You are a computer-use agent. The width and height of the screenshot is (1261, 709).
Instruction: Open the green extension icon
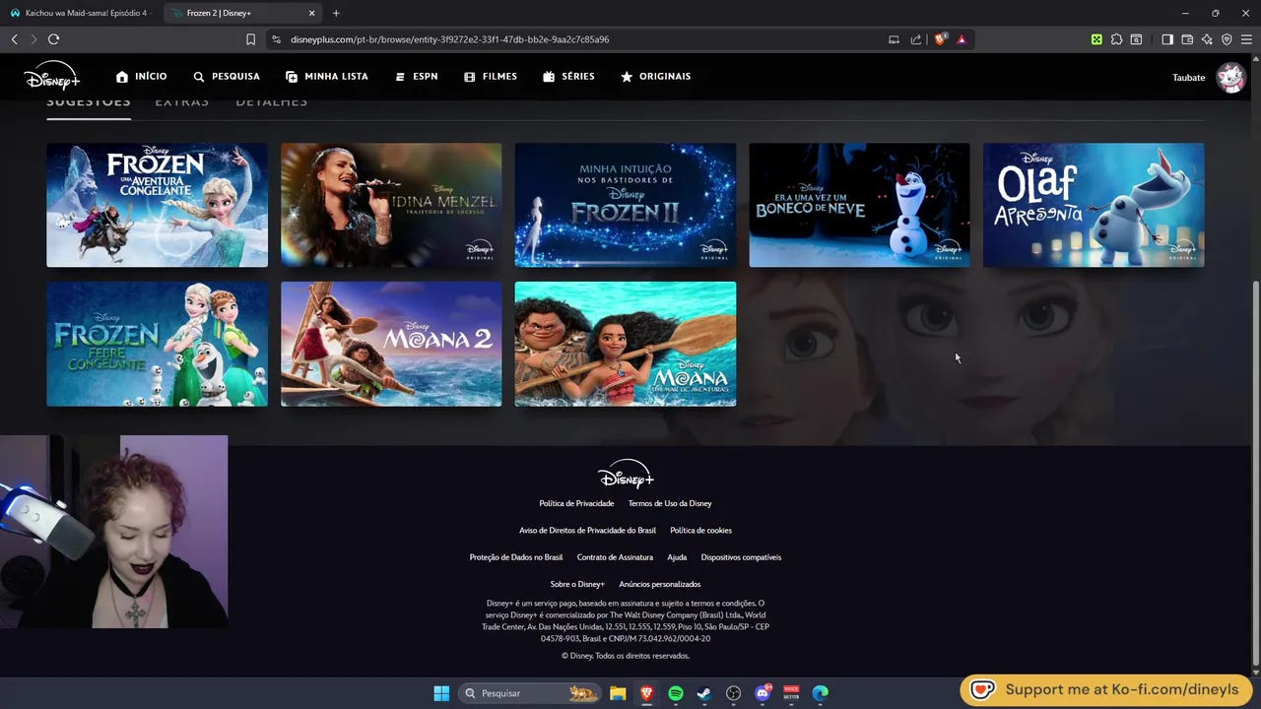pyautogui.click(x=1096, y=39)
